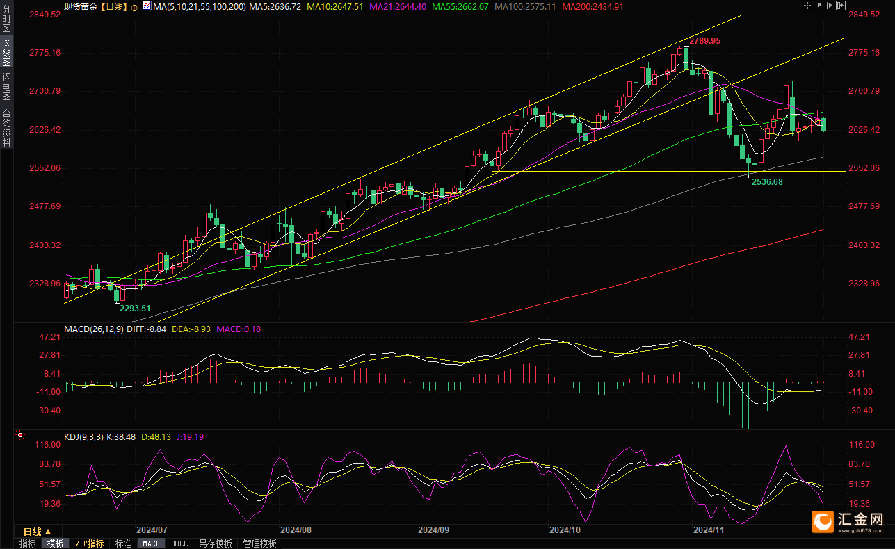This screenshot has width=895, height=549.
Task: Click the small magenta marker icon above the KDJ label
Action: 19,436
